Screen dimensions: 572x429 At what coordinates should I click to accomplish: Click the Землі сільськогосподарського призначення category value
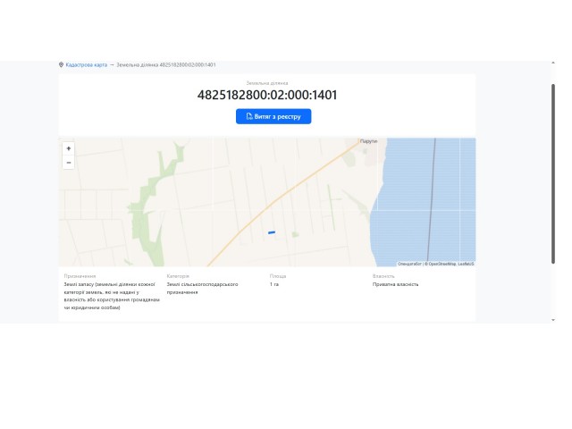202,288
